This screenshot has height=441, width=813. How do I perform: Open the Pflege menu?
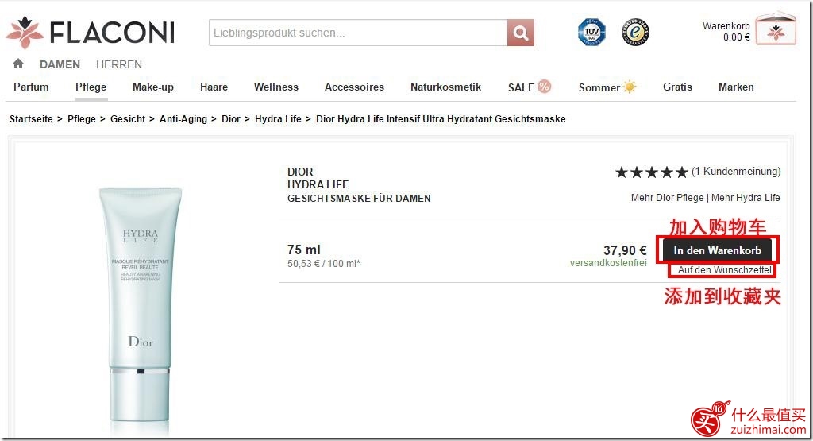coord(91,87)
